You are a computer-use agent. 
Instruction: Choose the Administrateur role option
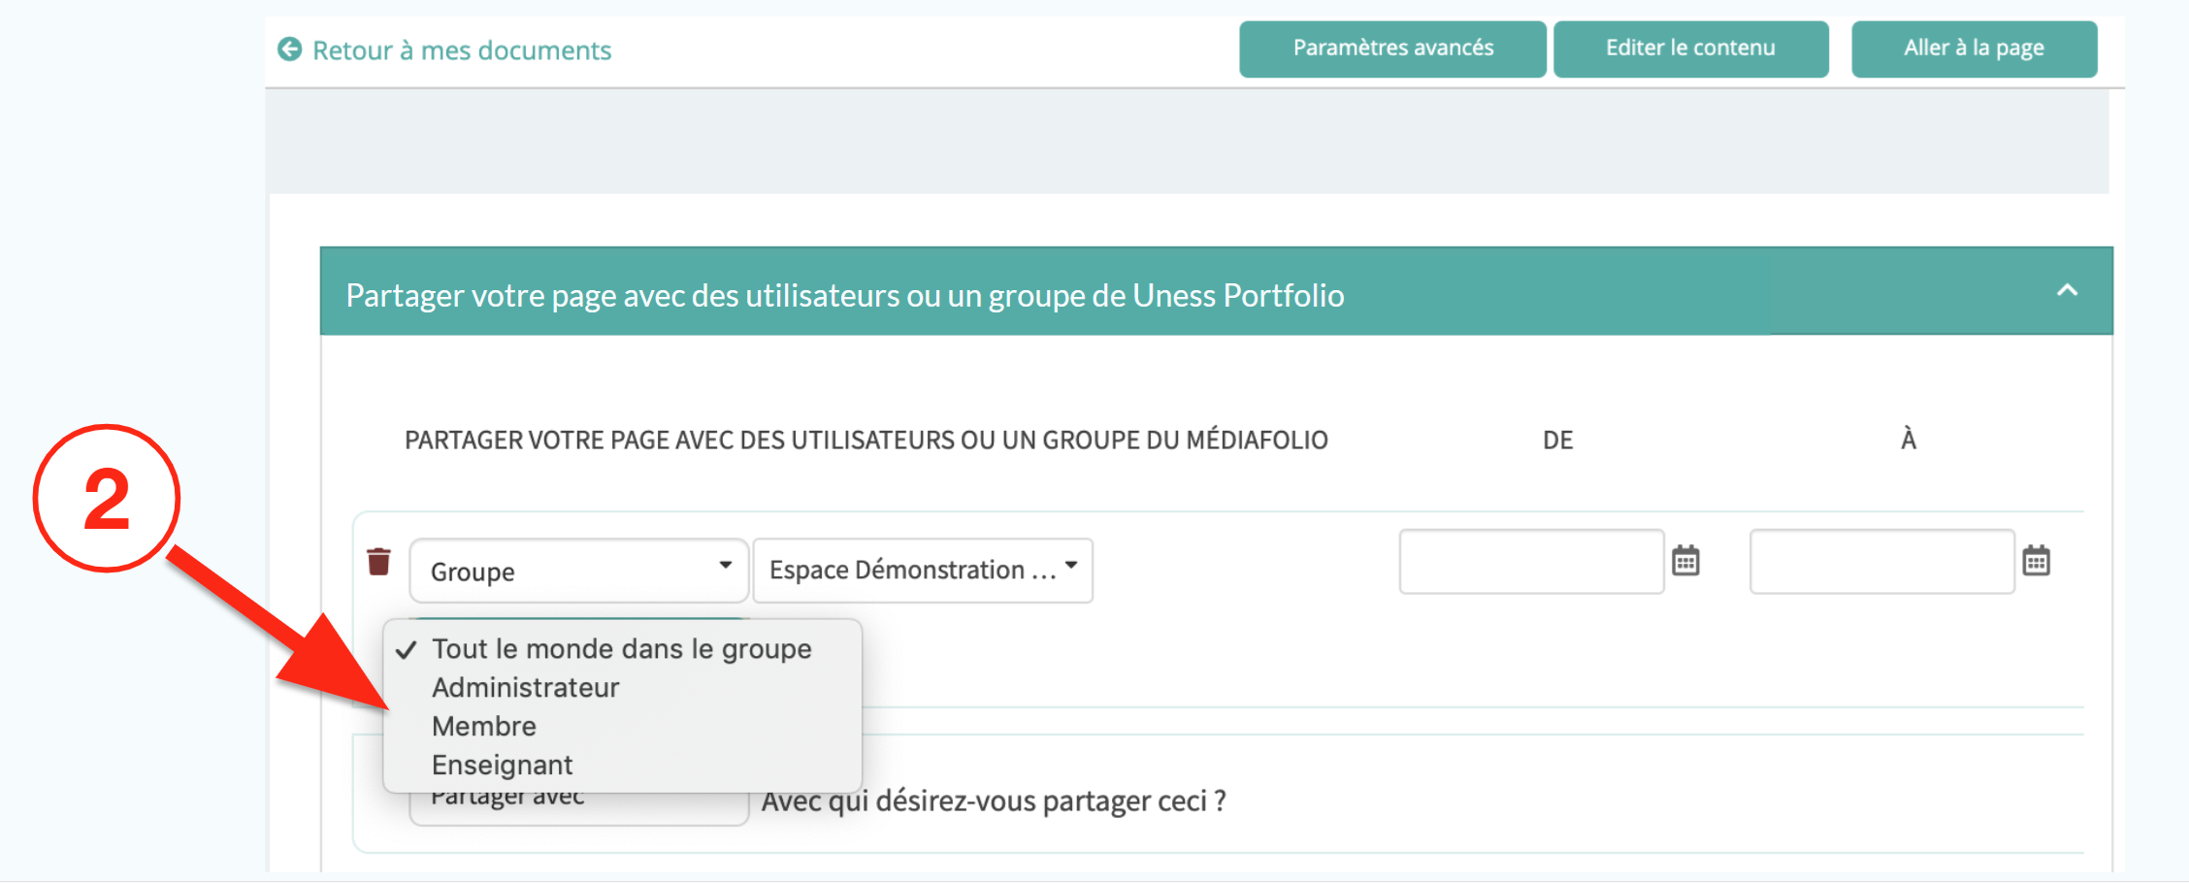[525, 687]
